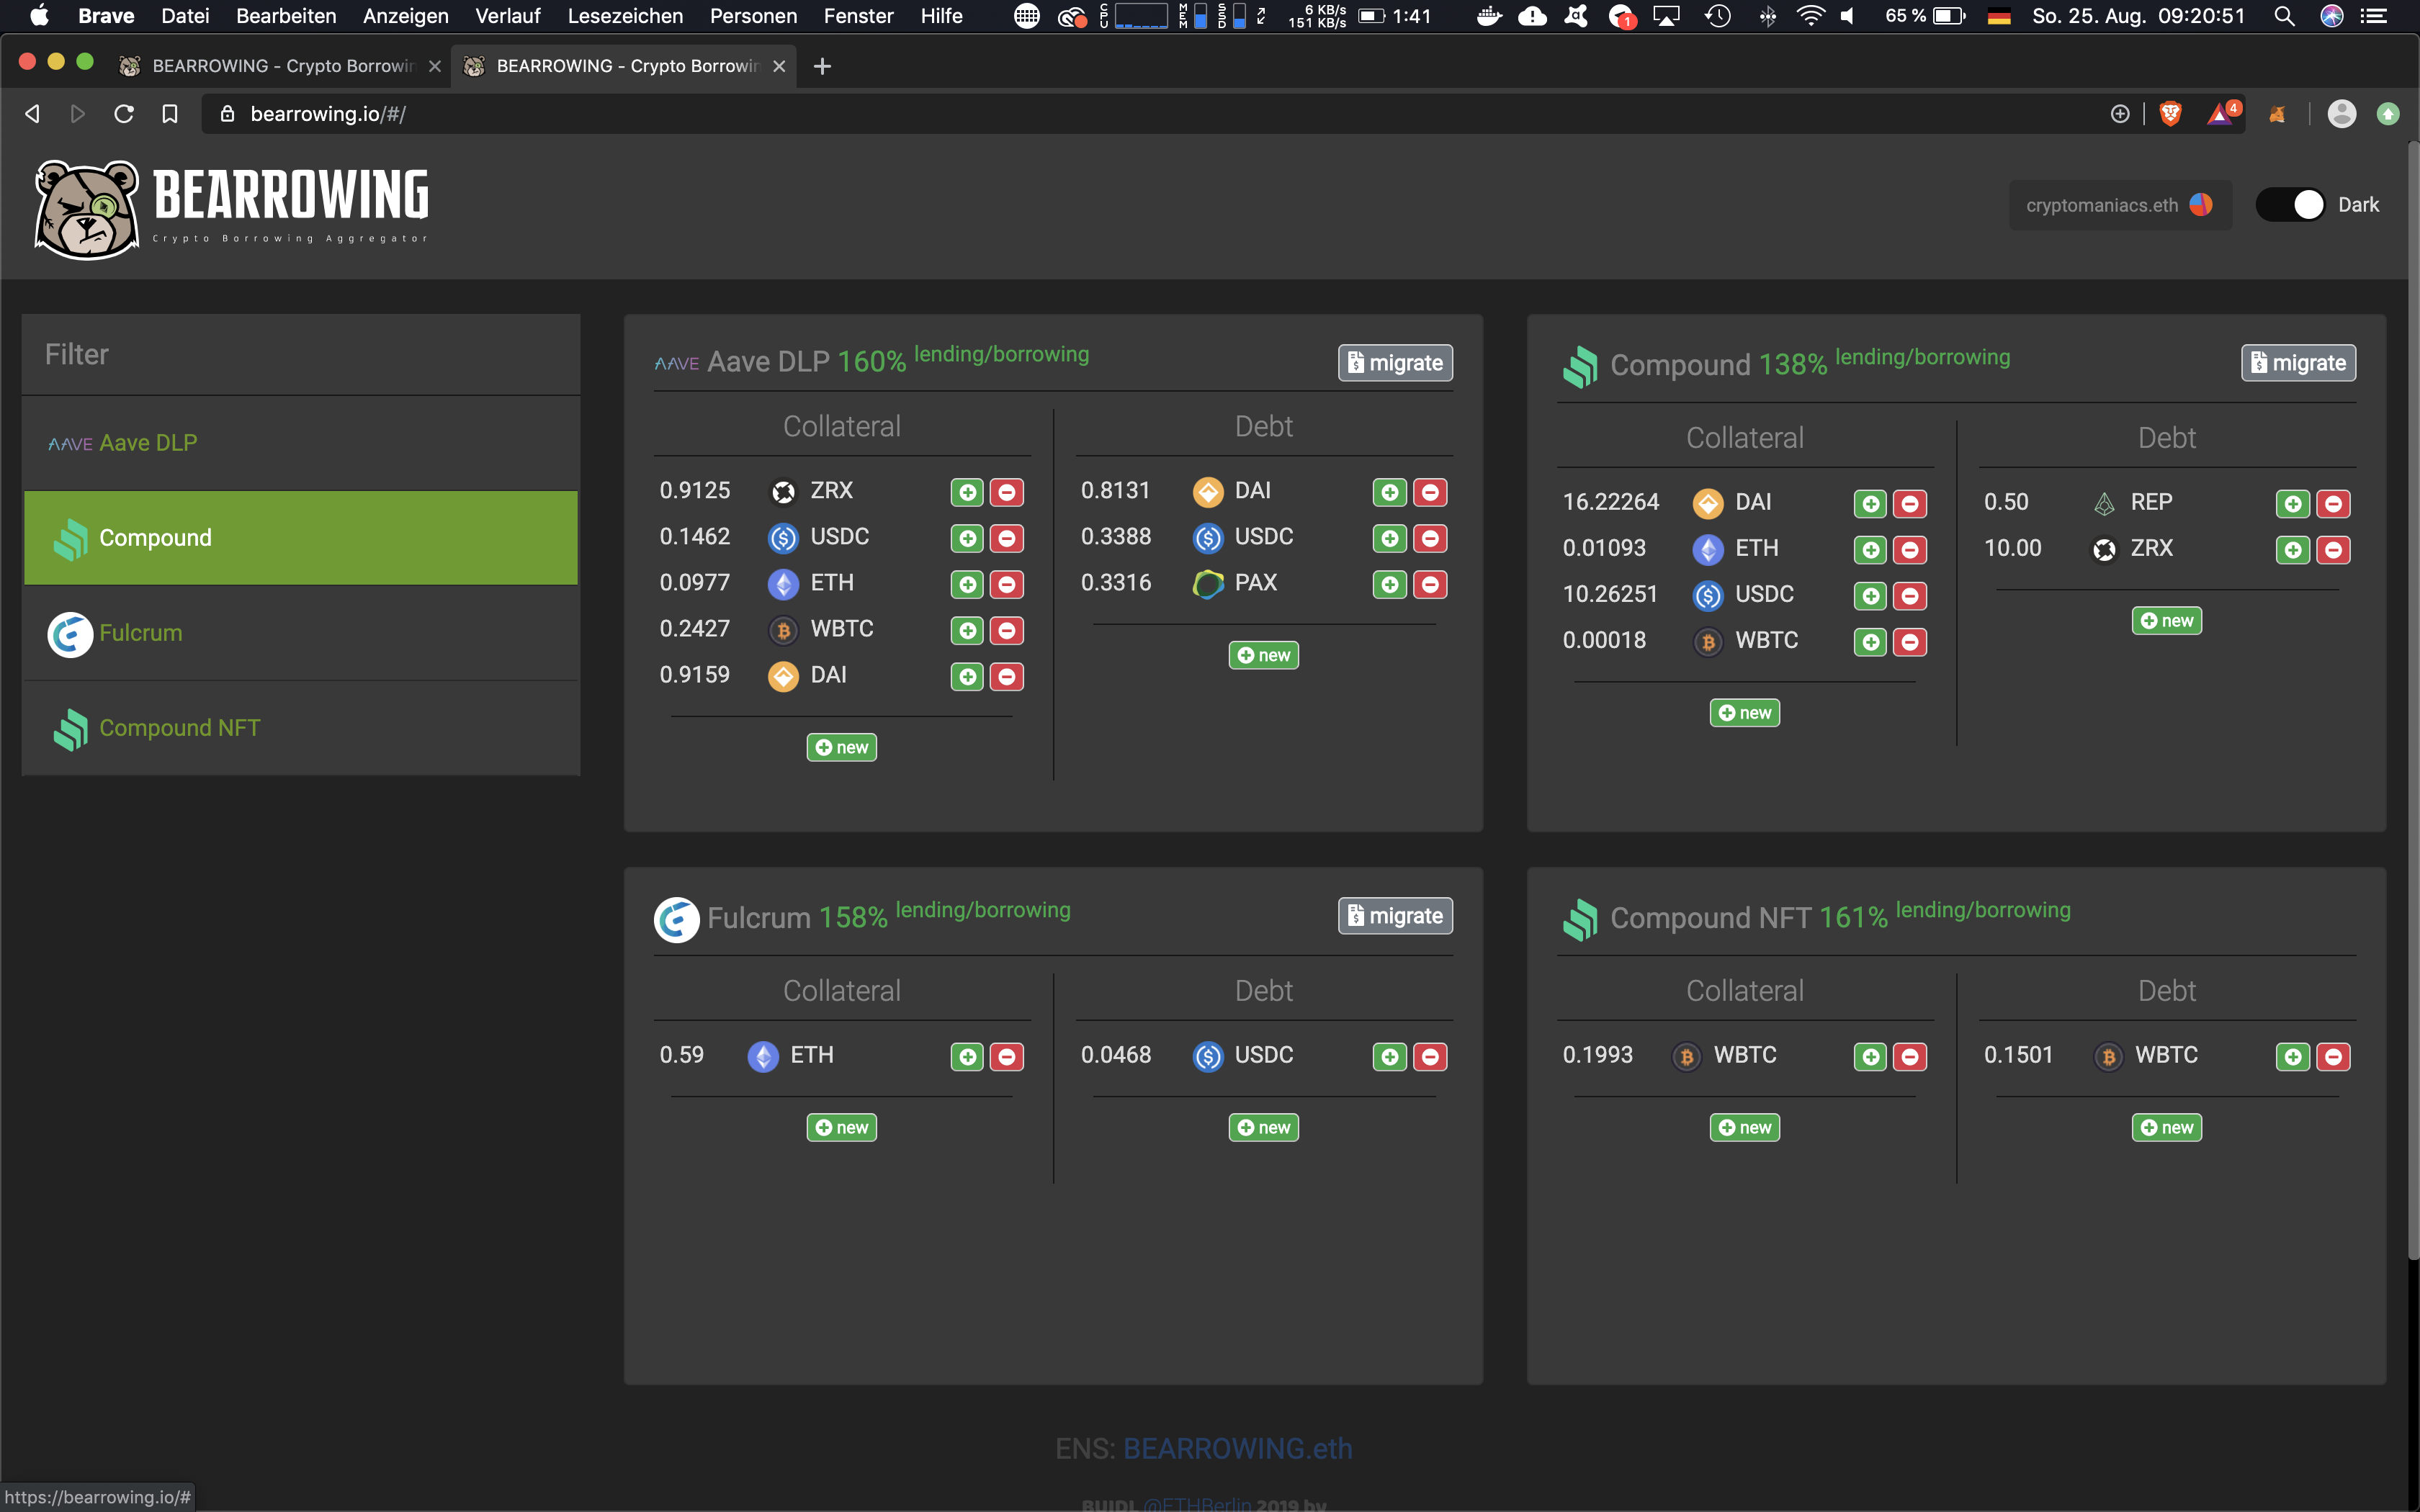2420x1512 pixels.
Task: Open Spotlight search in the menu bar
Action: pos(2284,16)
